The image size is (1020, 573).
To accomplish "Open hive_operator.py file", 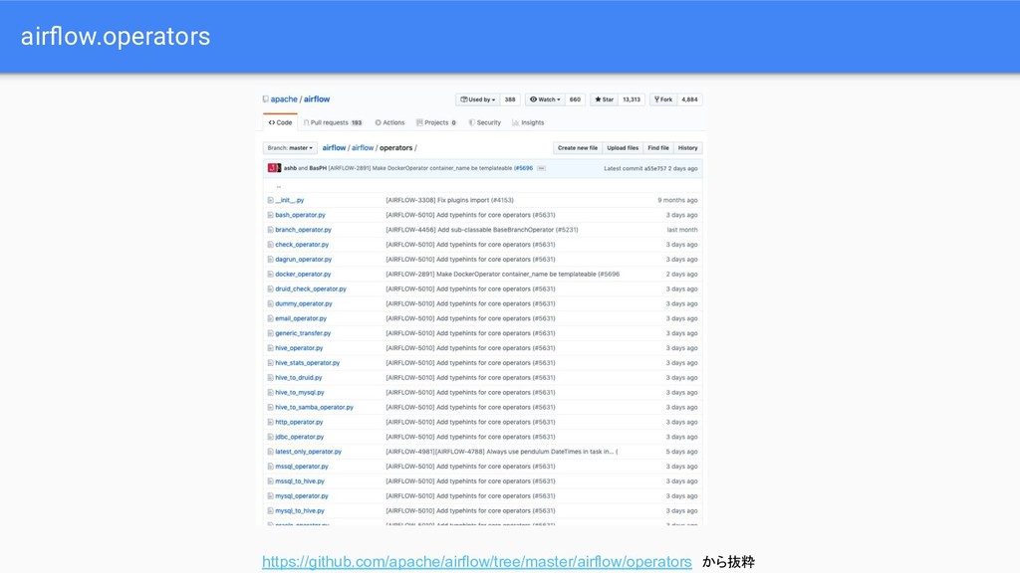I will (299, 348).
